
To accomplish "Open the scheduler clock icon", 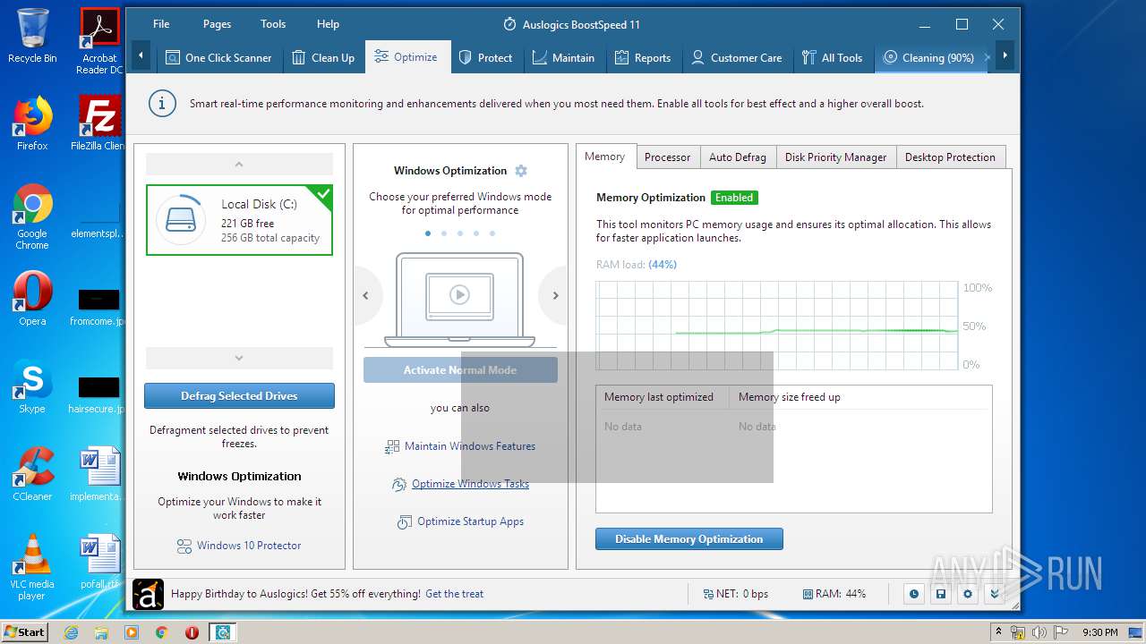I will (x=914, y=594).
